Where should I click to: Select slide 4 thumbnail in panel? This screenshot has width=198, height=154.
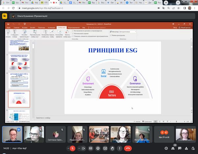(19, 80)
